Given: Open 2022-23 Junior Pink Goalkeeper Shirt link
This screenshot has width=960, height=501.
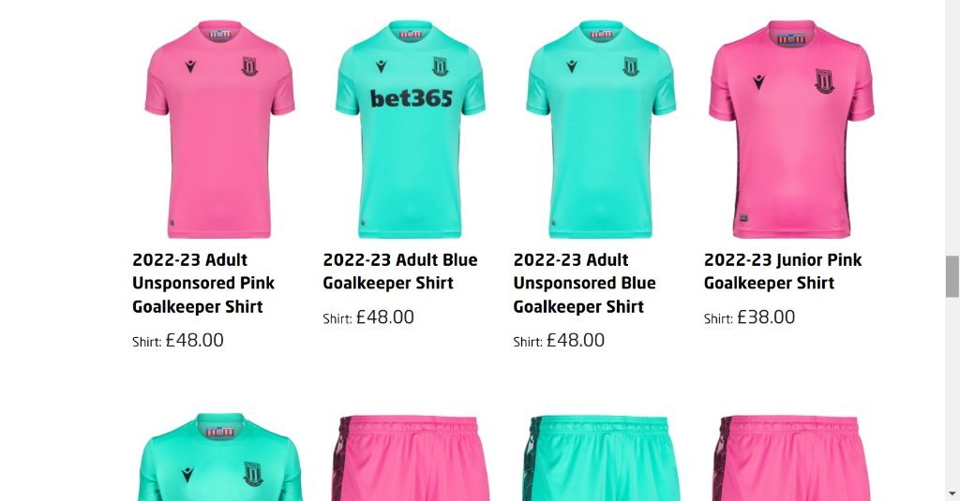Looking at the screenshot, I should pos(783,272).
